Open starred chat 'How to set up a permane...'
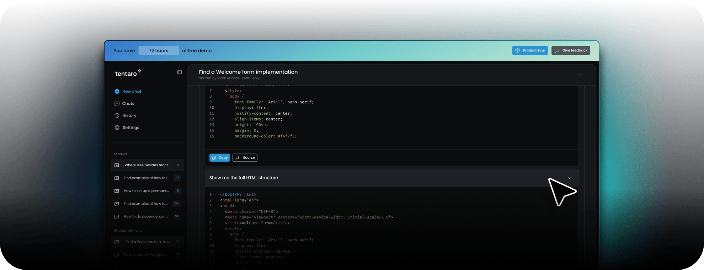The height and width of the screenshot is (270, 704). [147, 191]
